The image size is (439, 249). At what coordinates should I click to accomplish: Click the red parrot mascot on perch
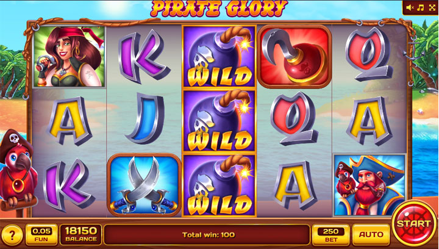point(17,171)
